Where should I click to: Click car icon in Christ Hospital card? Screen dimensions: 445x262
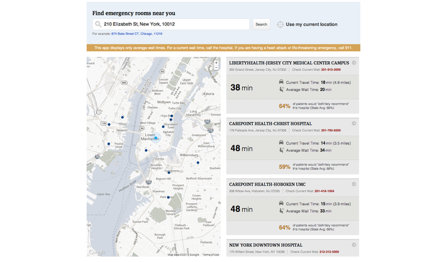coord(281,143)
